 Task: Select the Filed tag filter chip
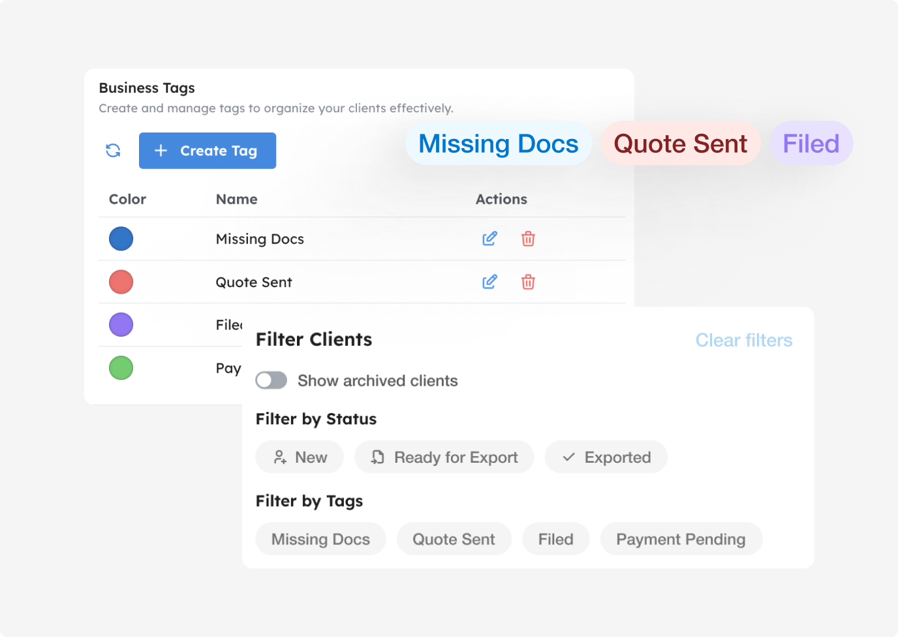tap(555, 539)
